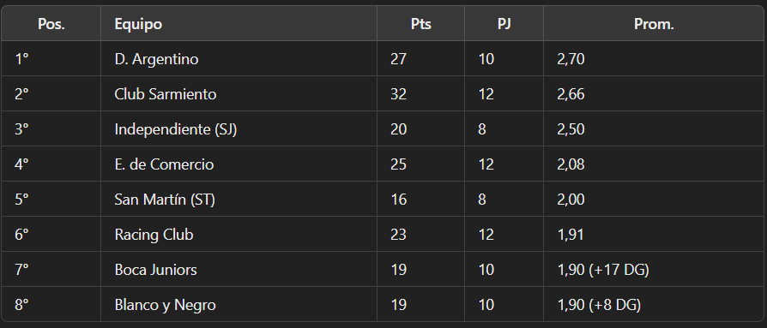Select the 2,70 average value
767x328 pixels.
(571, 59)
